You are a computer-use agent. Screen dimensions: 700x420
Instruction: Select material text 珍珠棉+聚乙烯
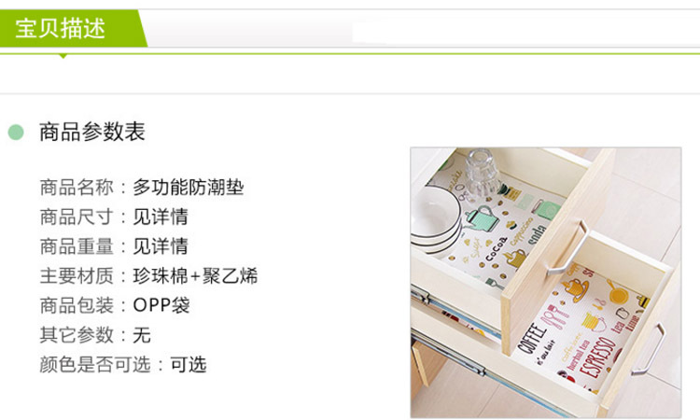click(x=195, y=276)
